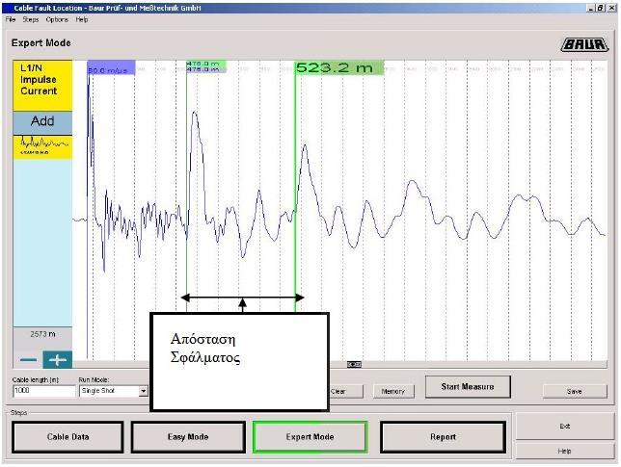Click the 80.0 m/µs velocity label
This screenshot has height=467, width=621.
click(111, 68)
